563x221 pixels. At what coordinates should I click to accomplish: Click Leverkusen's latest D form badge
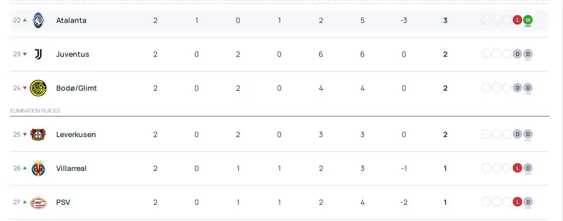528,134
